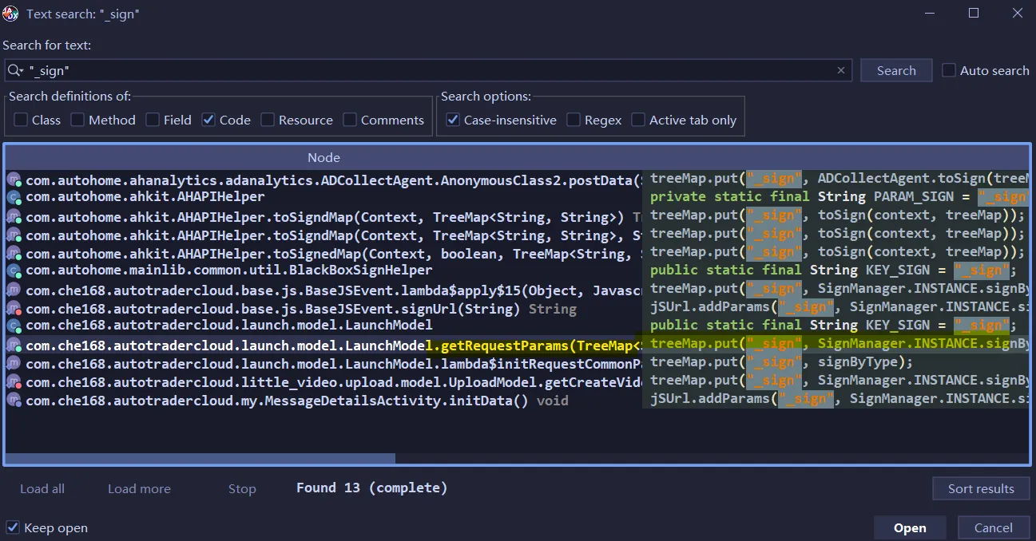Click the Sort results button
The height and width of the screenshot is (541, 1036).
click(981, 488)
